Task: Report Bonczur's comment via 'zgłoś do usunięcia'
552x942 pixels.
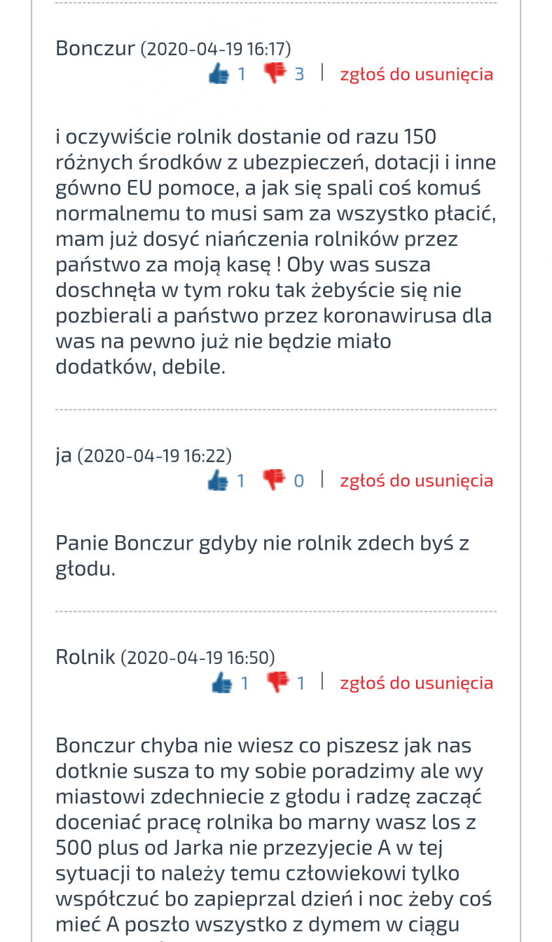Action: 416,74
